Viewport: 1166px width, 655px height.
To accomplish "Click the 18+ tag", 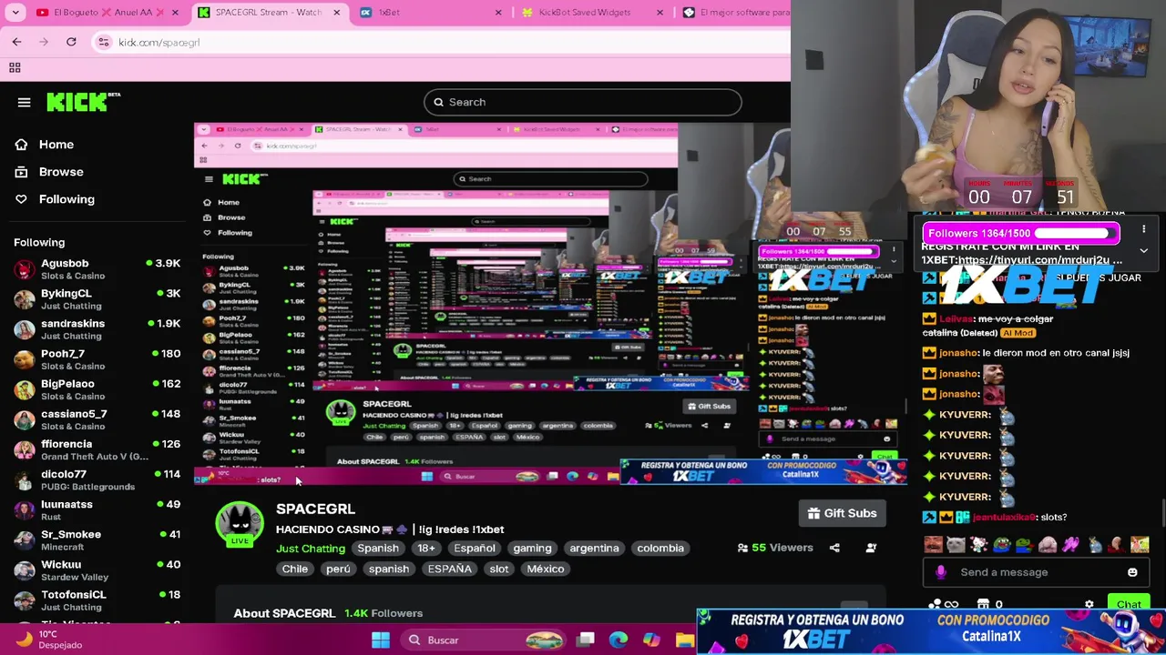I will 426,549.
